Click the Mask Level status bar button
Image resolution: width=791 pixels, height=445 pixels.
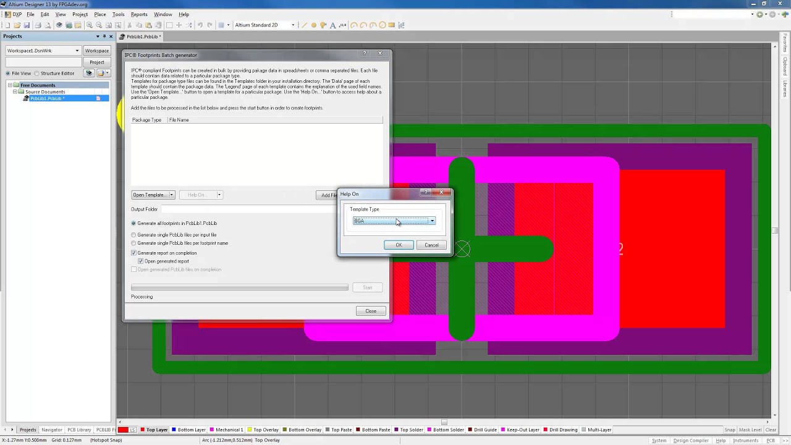pyautogui.click(x=750, y=430)
